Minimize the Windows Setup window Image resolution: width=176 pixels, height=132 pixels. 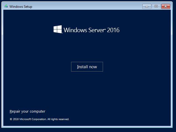coord(147,6)
